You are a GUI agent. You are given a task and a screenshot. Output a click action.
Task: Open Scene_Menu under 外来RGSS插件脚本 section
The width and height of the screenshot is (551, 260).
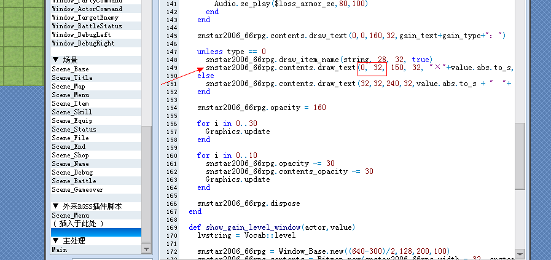click(x=96, y=215)
